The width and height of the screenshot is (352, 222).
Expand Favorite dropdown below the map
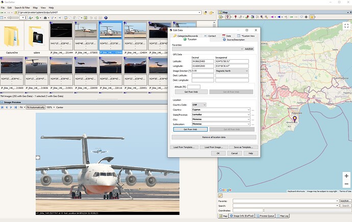[337, 201]
